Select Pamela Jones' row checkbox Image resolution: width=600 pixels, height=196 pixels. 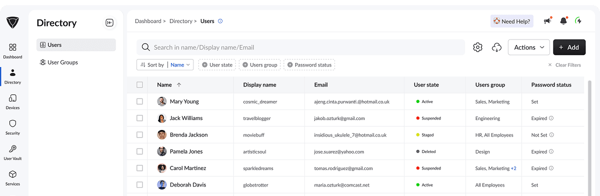point(139,151)
